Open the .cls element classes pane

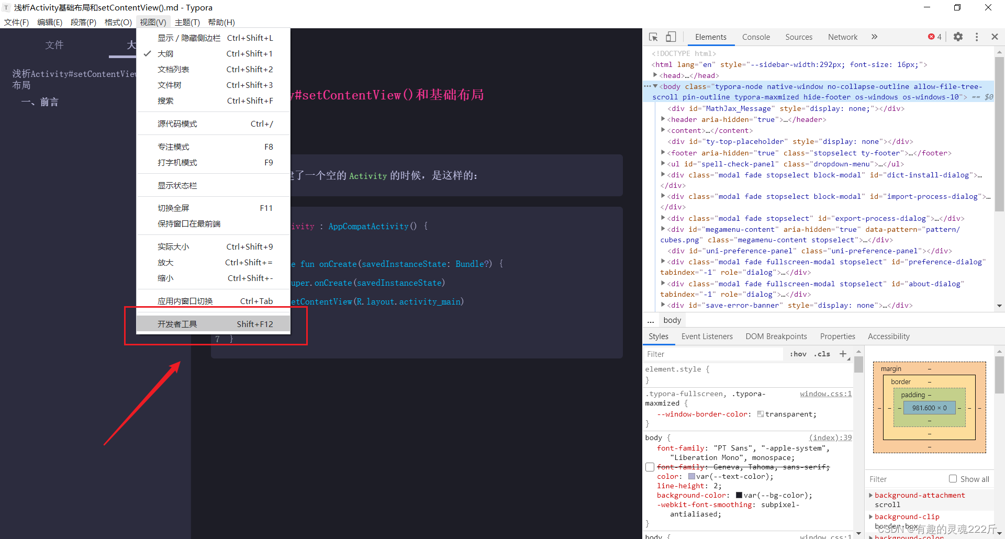click(822, 354)
